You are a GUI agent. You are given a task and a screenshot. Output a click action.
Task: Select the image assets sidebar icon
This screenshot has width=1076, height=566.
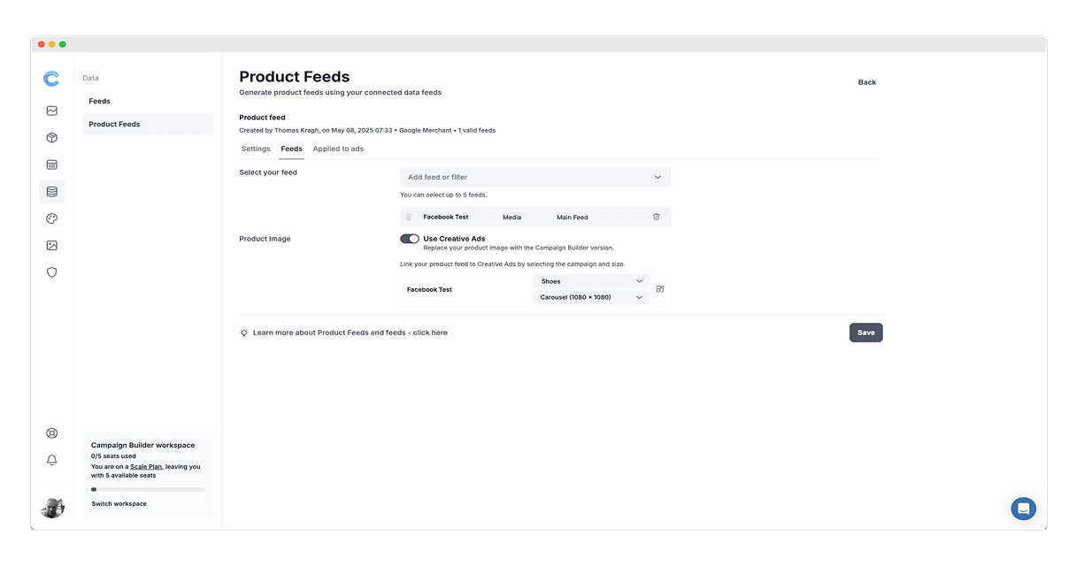click(x=51, y=245)
